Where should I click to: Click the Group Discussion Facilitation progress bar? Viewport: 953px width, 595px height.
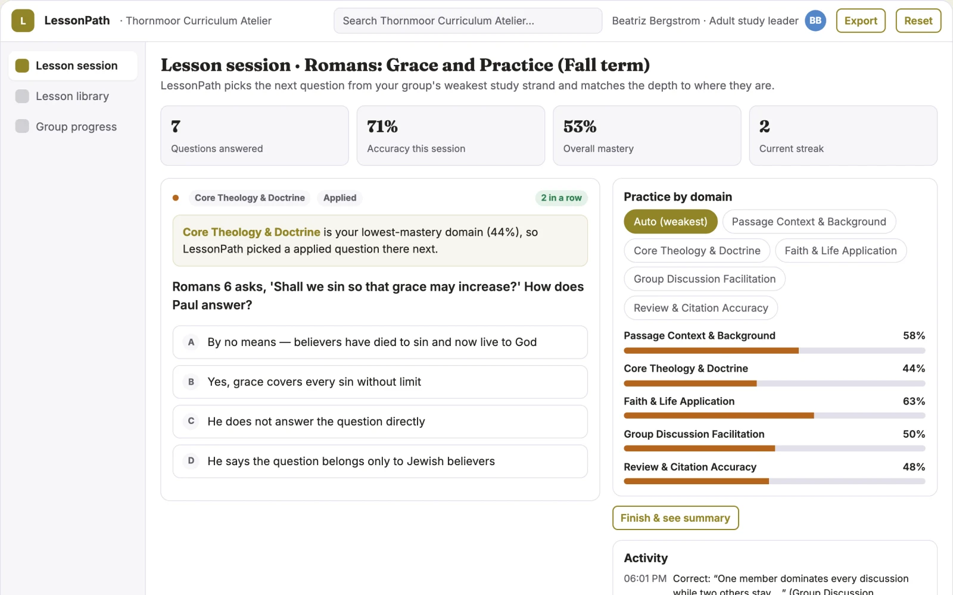click(774, 448)
